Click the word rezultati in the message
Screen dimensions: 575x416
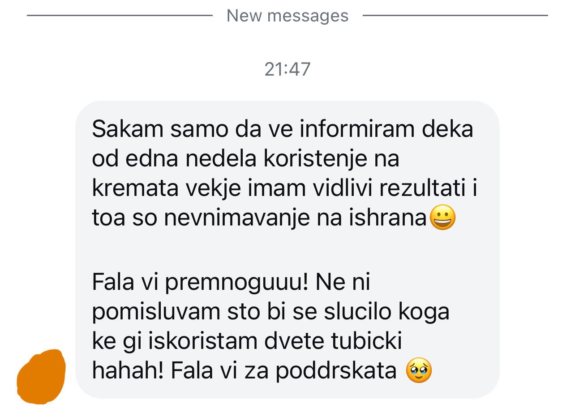[x=422, y=189]
